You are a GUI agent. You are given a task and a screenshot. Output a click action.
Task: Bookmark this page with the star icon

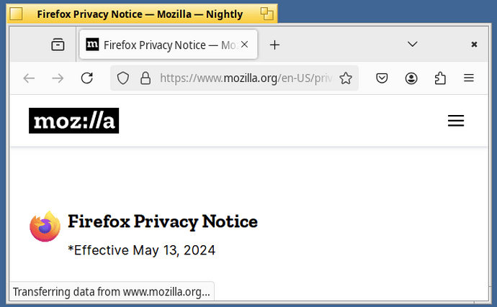[x=346, y=78]
